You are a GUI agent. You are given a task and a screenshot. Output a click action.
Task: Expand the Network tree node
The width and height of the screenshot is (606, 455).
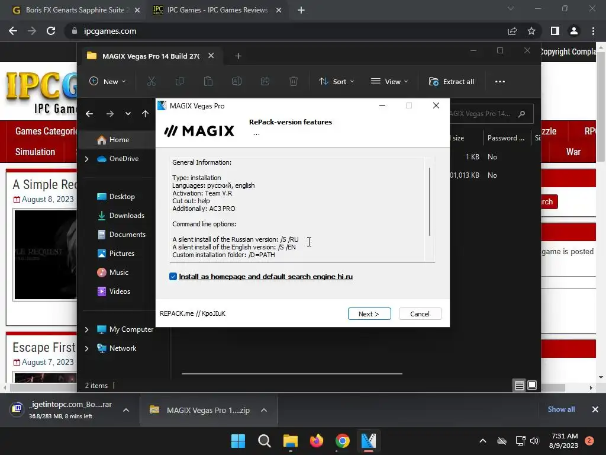point(86,348)
